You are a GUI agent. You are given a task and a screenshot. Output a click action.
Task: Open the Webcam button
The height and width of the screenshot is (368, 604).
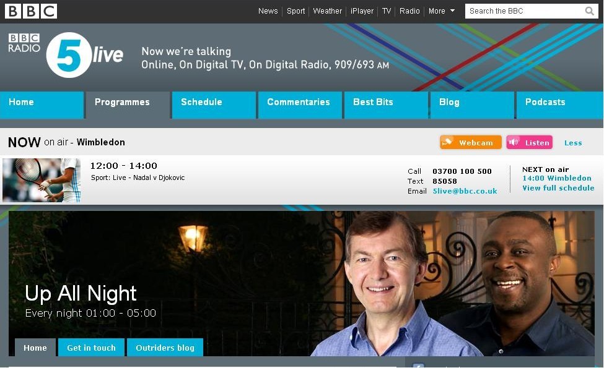(x=470, y=143)
